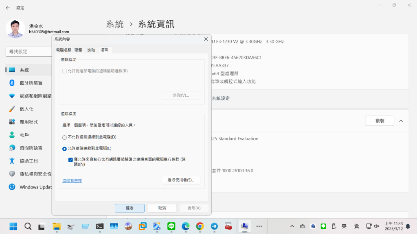The width and height of the screenshot is (417, 234).
Task: Click the back arrow in Settings
Action: (8, 8)
